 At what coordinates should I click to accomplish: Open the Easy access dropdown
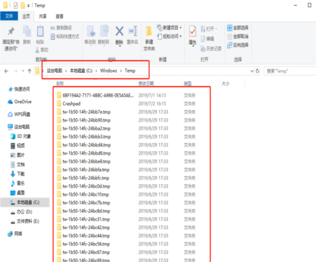169,36
